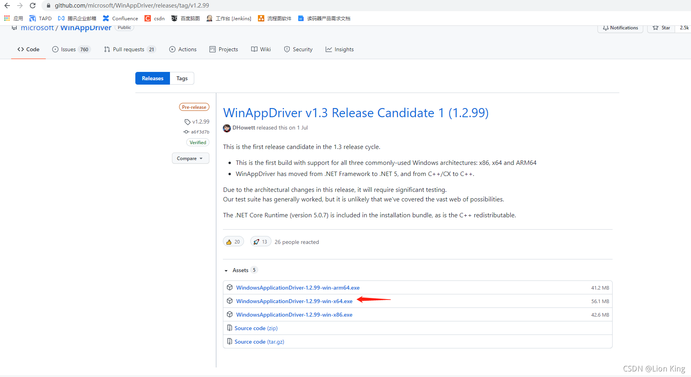
Task: Open the Tencent enterprise mail bookmark
Action: pos(77,18)
